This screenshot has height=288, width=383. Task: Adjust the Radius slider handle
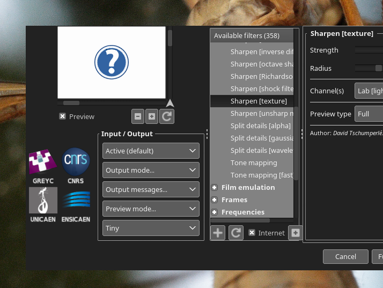378,68
